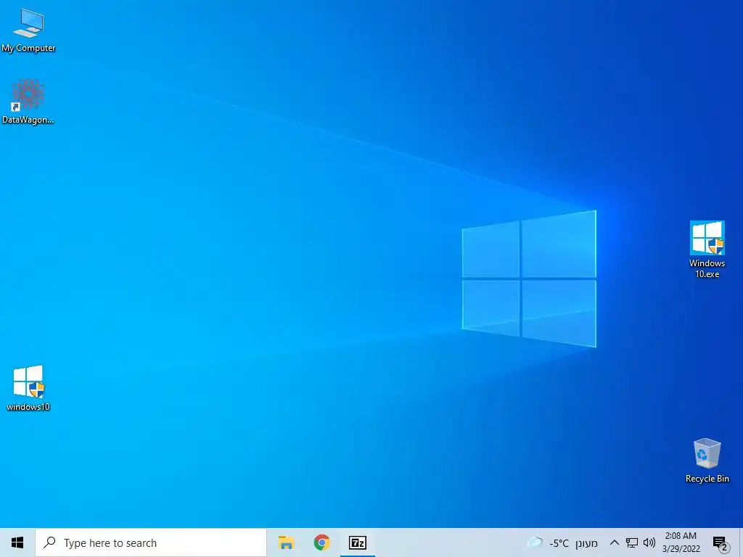Click the Type here to search box
Viewport: 743px width, 557px height.
151,542
